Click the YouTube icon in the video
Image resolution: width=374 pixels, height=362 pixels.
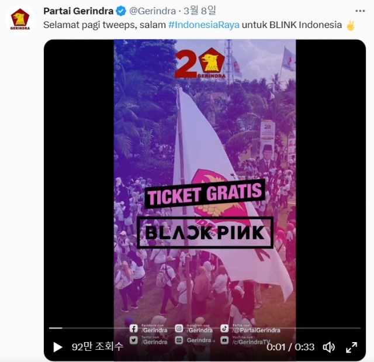click(x=224, y=340)
